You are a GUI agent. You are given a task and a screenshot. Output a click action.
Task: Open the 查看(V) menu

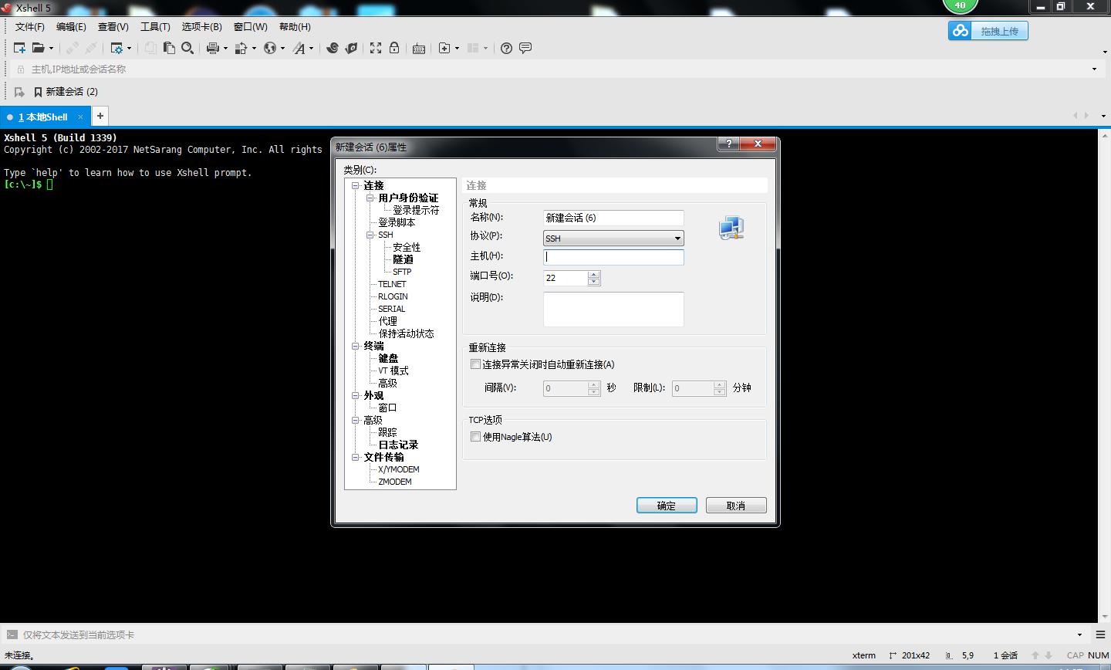tap(113, 27)
